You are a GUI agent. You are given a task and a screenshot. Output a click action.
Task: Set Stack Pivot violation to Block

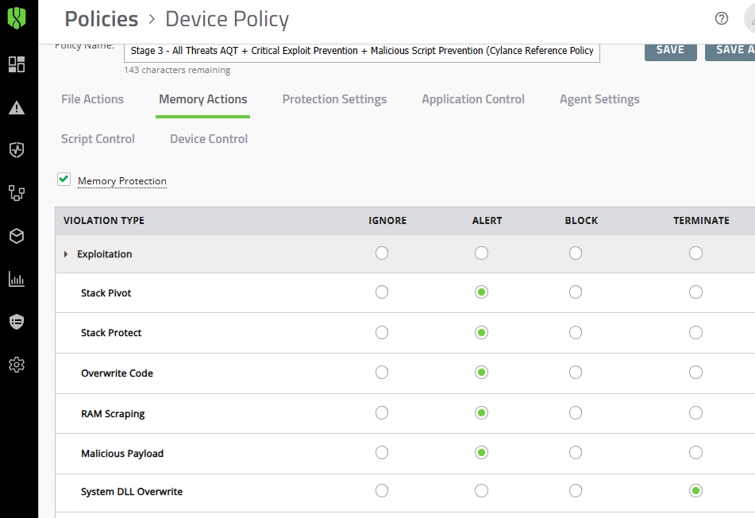point(576,292)
